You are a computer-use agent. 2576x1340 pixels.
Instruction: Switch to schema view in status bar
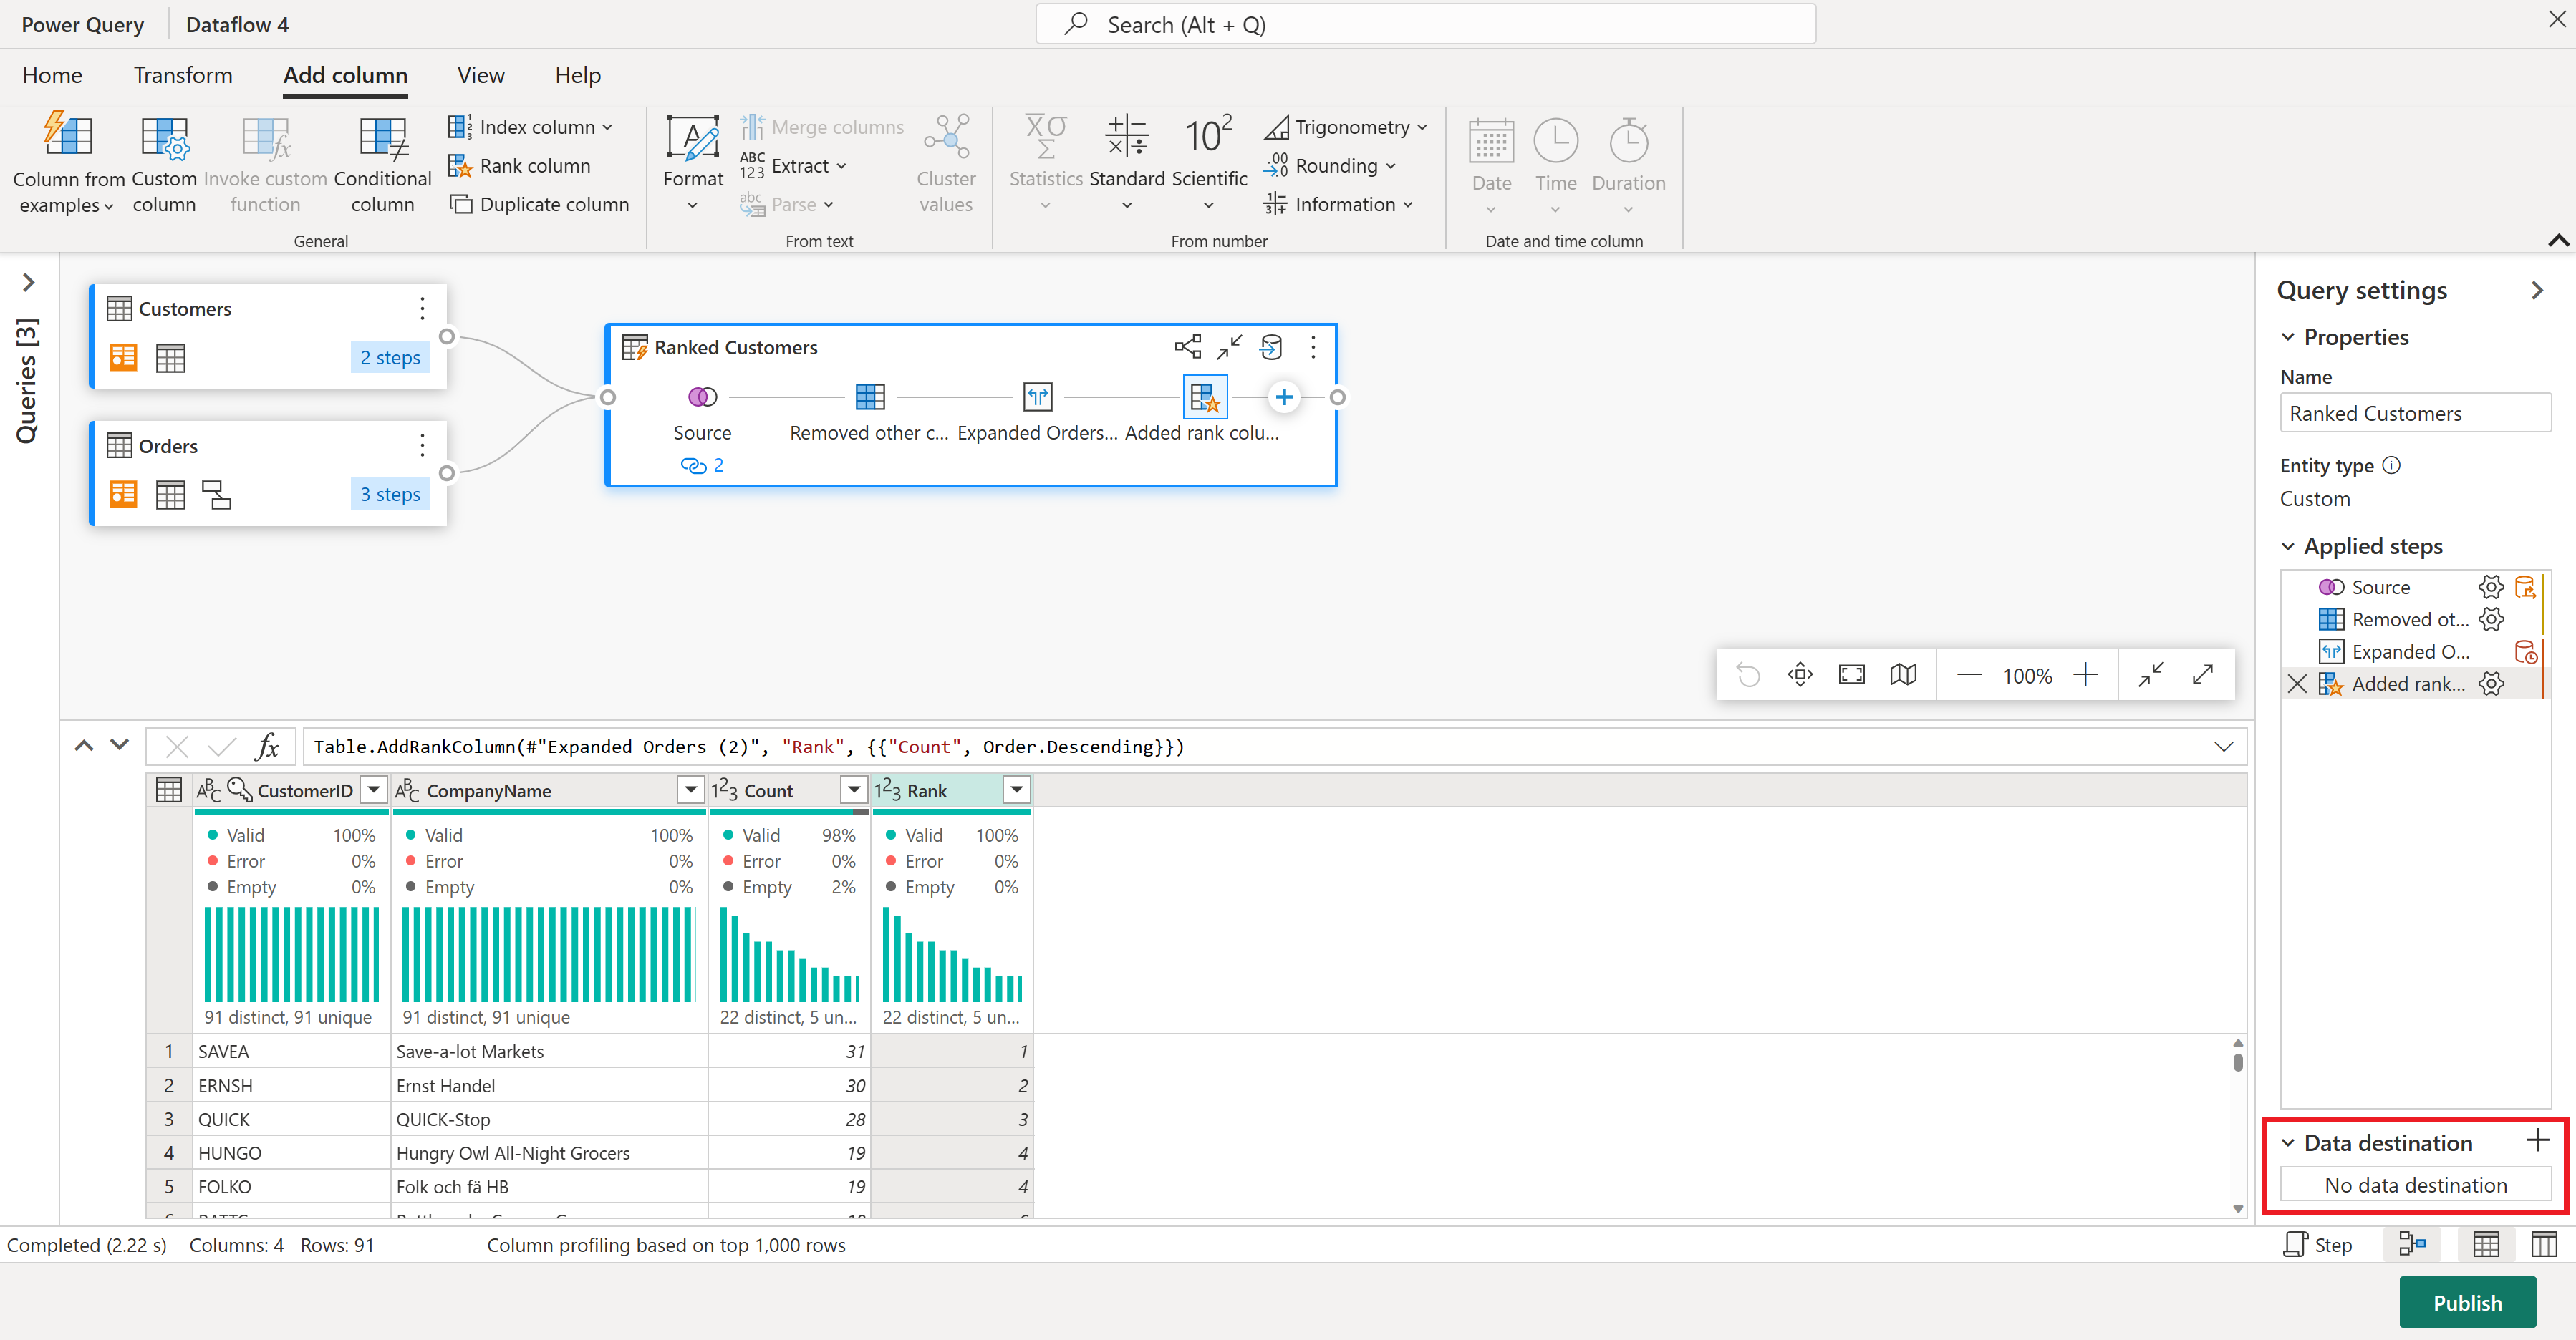pos(2543,1244)
